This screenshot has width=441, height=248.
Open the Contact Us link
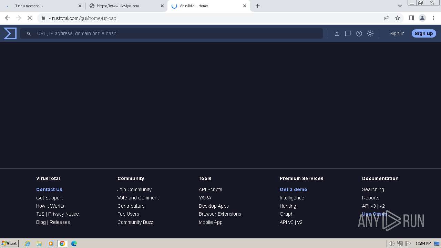pos(49,189)
